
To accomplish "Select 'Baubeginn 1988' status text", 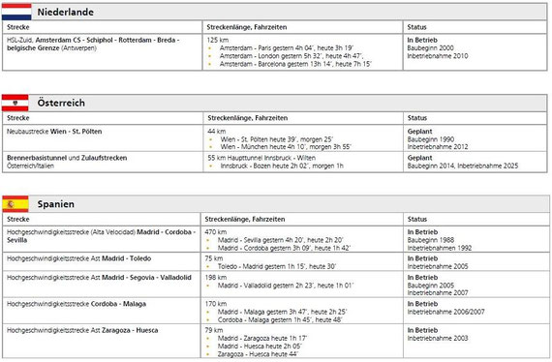I will [x=431, y=240].
